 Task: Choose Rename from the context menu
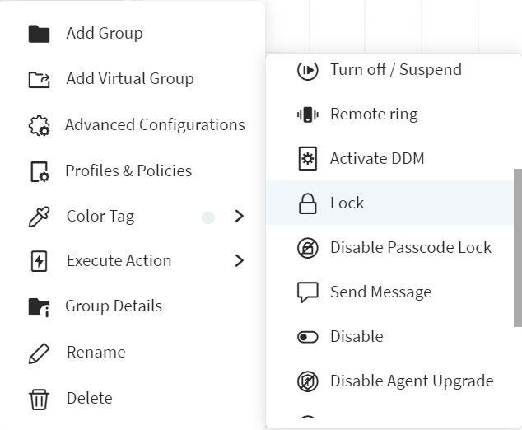click(x=96, y=353)
